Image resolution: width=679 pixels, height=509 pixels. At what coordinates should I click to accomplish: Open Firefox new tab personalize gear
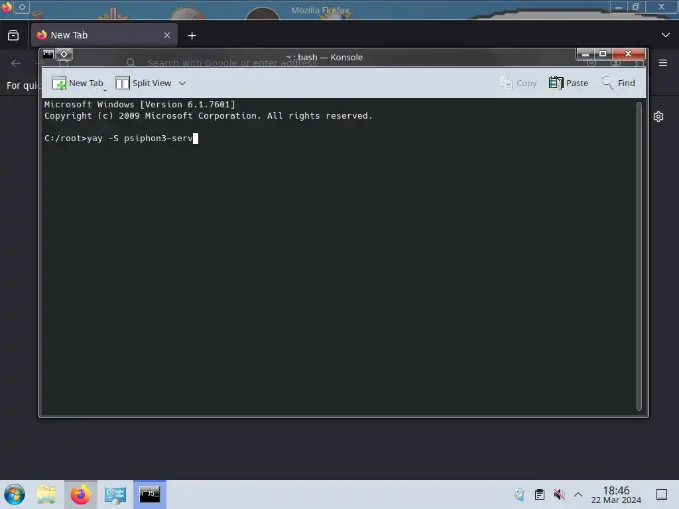(x=658, y=117)
